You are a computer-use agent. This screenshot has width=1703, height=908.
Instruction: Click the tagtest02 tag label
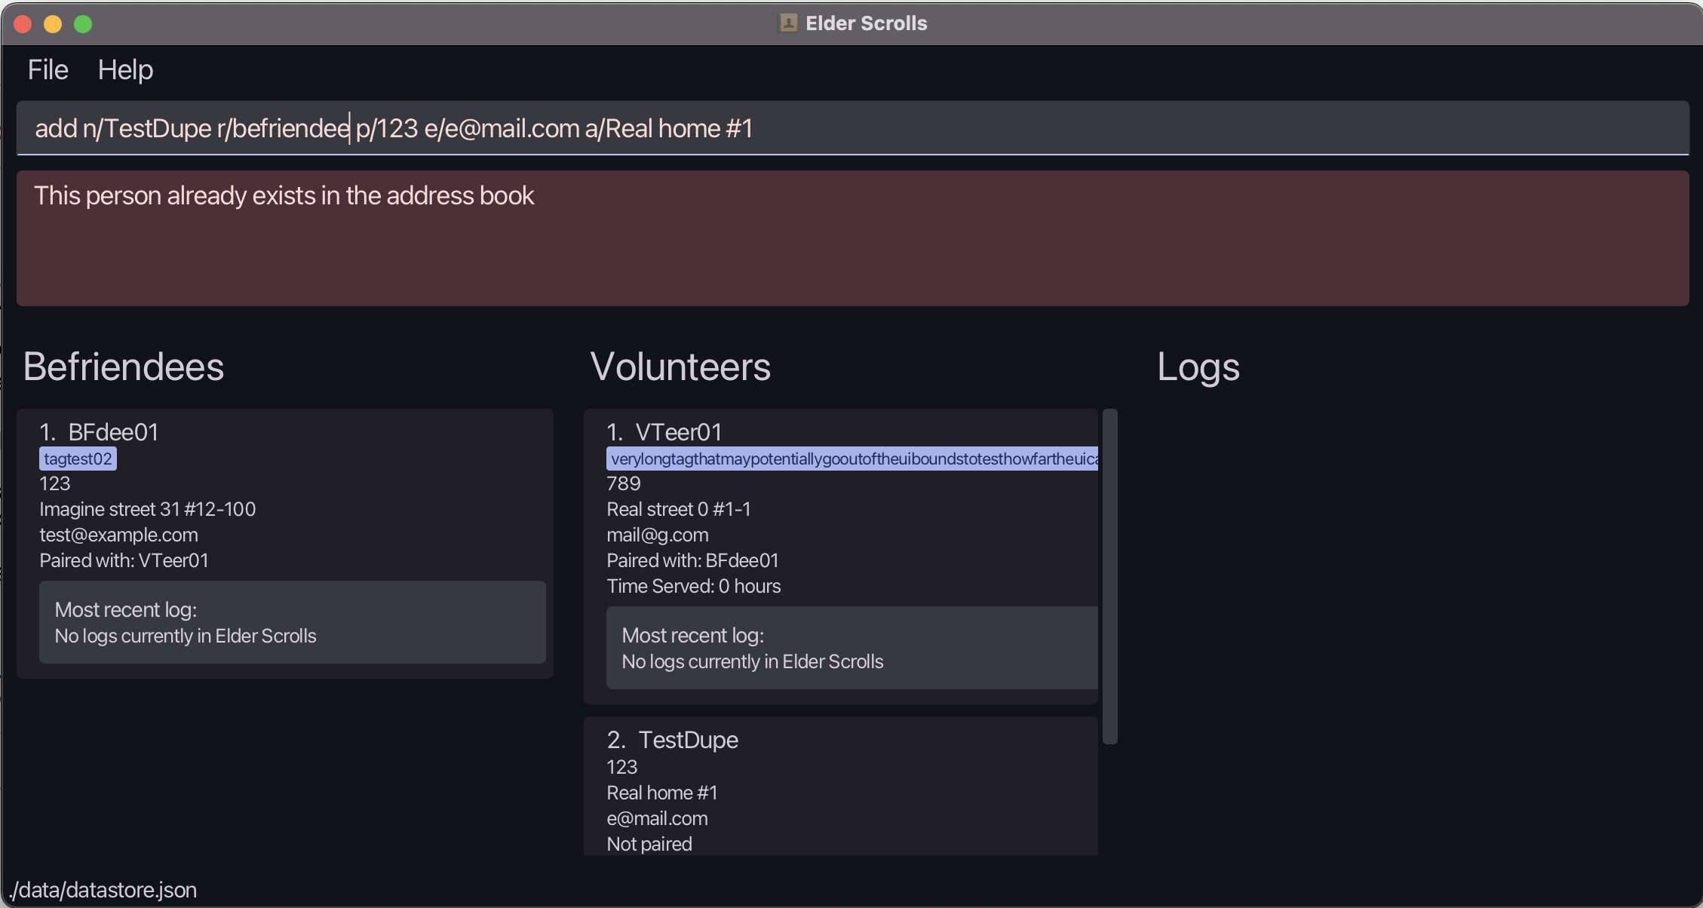[78, 459]
